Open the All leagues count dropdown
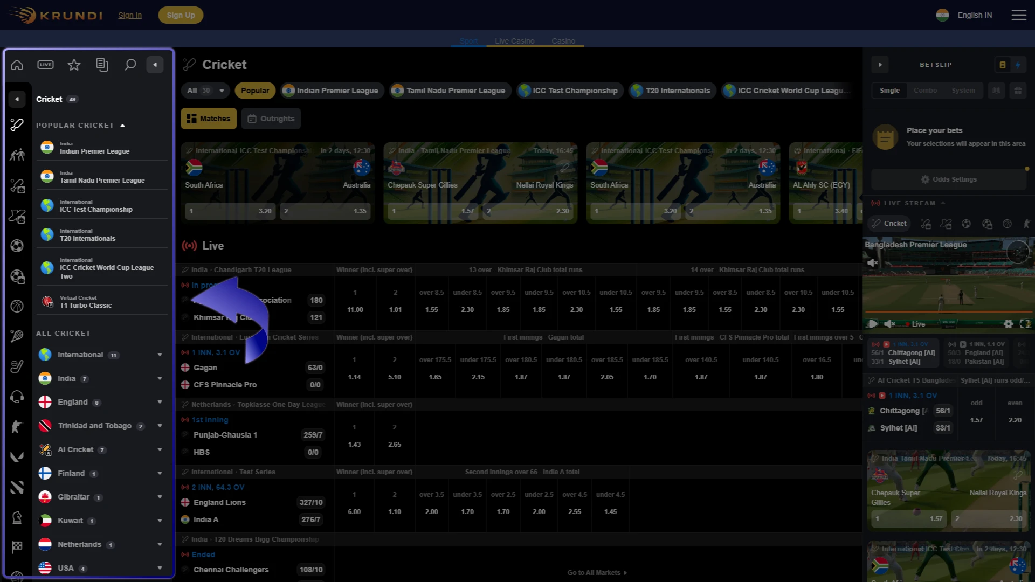 pos(205,91)
